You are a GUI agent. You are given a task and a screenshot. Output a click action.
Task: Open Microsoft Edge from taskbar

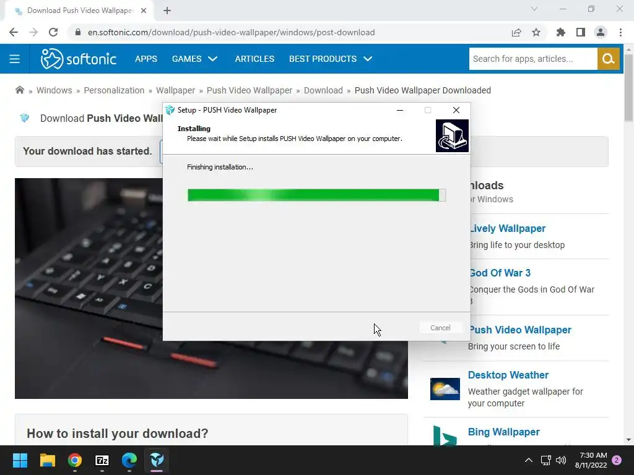tap(129, 460)
